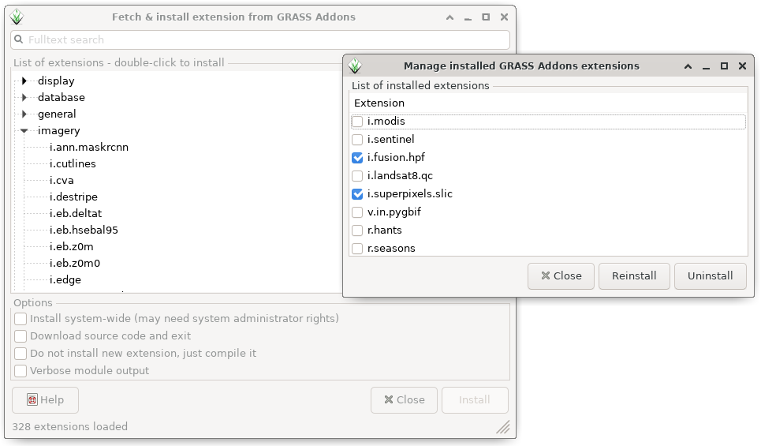Expand the general category in tree
The width and height of the screenshot is (761, 446).
pos(24,114)
